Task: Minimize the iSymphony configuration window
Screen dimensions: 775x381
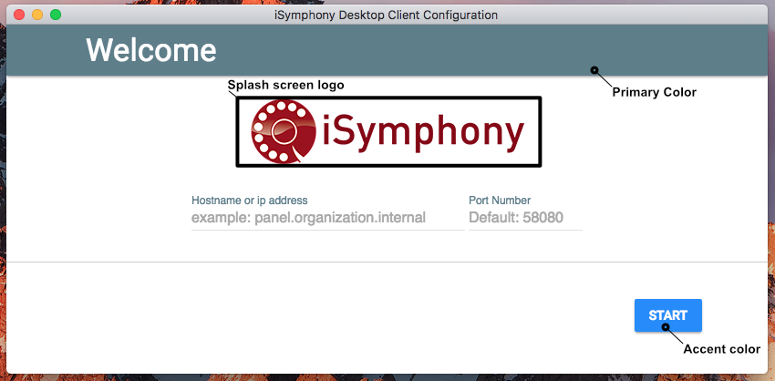Action: click(x=37, y=15)
